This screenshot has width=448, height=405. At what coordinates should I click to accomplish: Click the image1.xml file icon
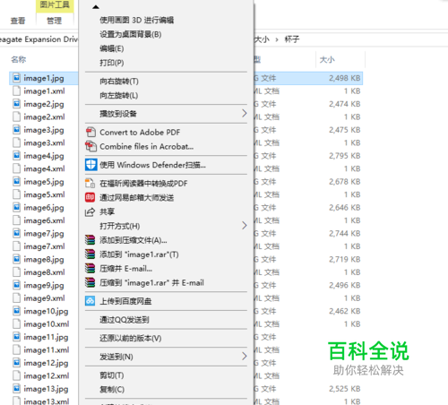tap(17, 90)
